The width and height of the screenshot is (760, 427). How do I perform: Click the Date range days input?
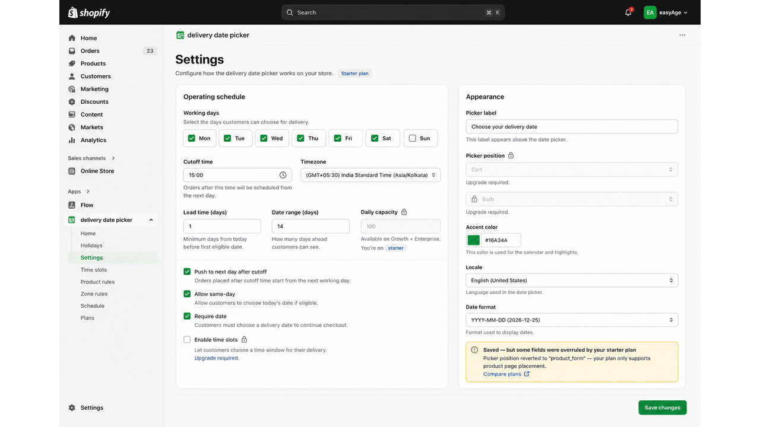(x=311, y=226)
